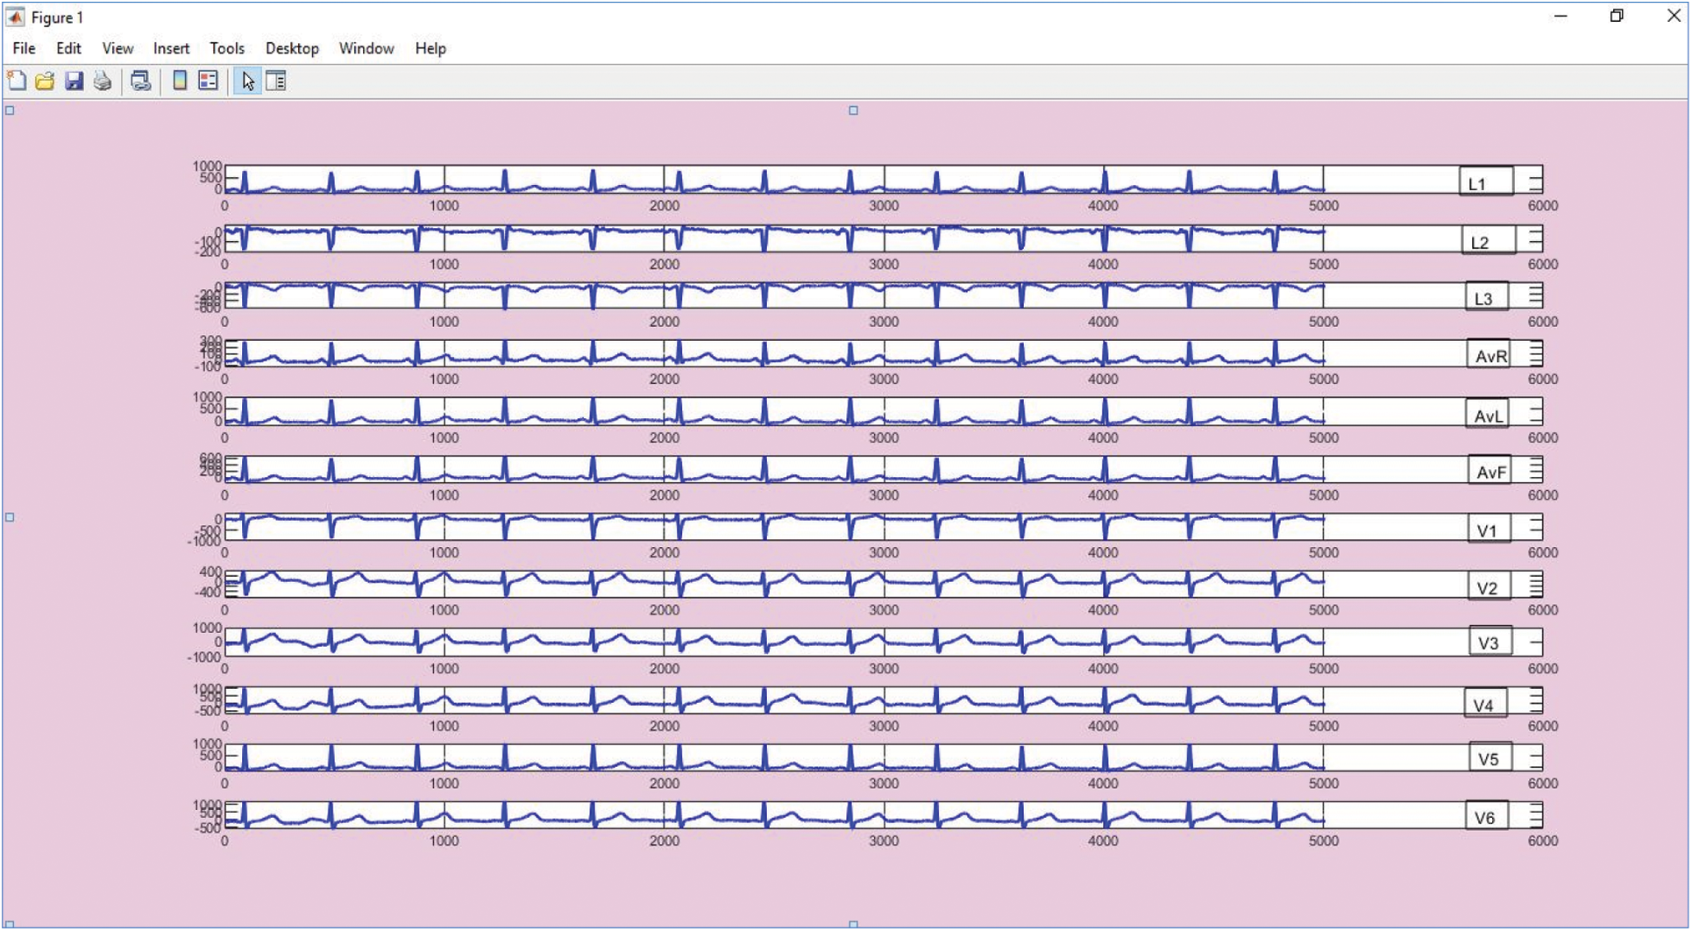The image size is (1692, 931).
Task: Expand the Window menu
Action: pyautogui.click(x=366, y=48)
